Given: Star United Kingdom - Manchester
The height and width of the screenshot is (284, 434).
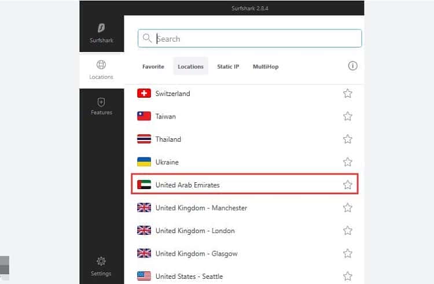Looking at the screenshot, I should 348,208.
